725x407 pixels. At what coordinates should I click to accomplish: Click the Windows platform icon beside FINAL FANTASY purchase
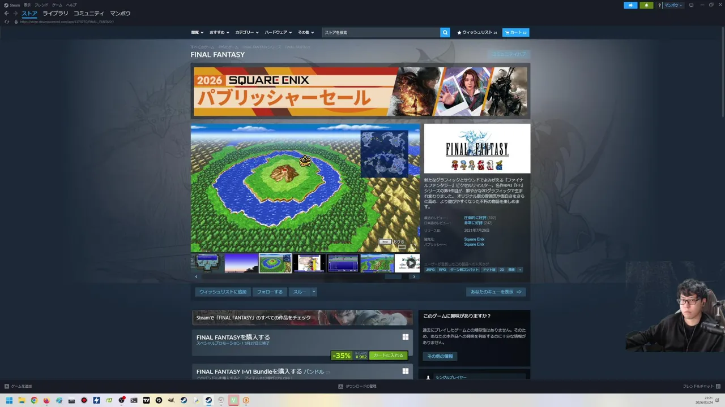406,337
